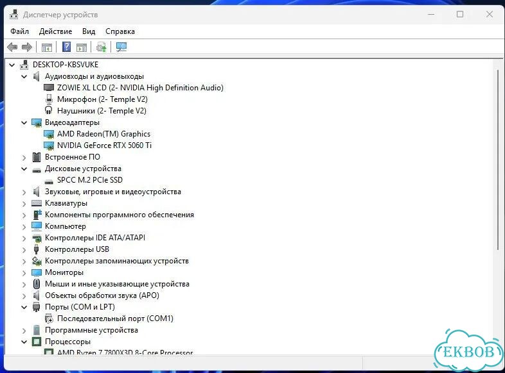
Task: Click the NVIDIA GeForce adapter icon
Action: (49, 145)
